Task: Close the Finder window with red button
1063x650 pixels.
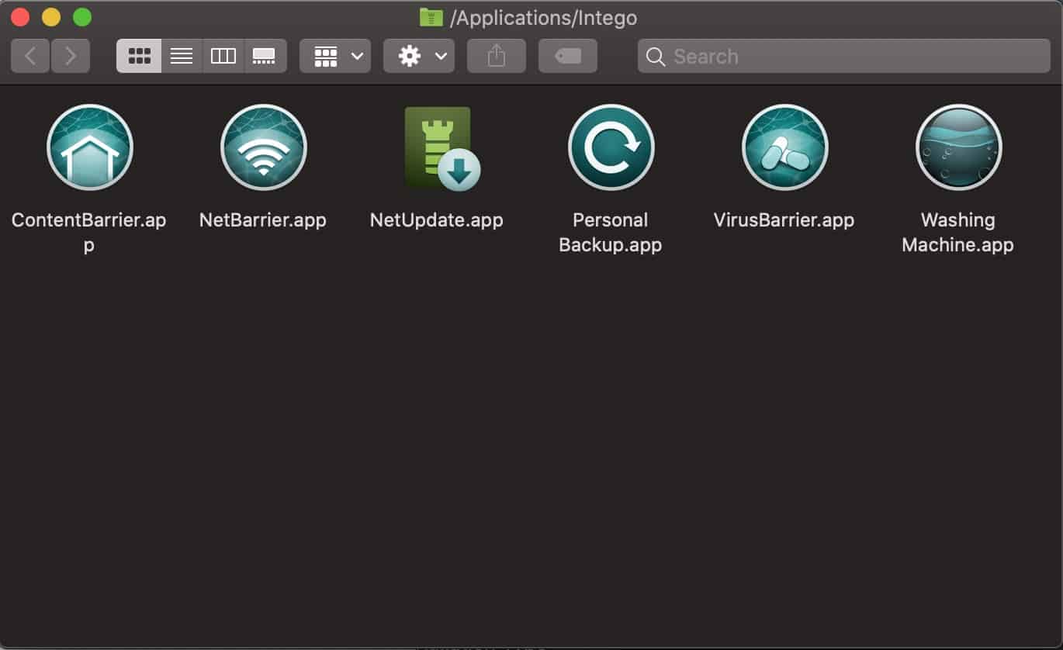Action: coord(20,17)
